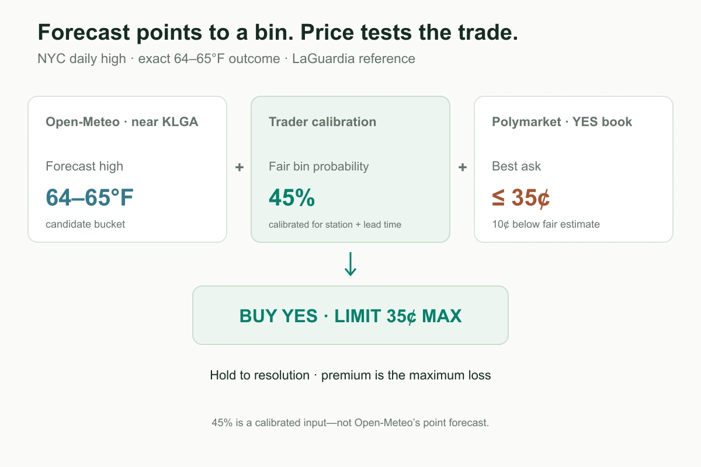Select the Trader calibration card heading

[x=322, y=122]
